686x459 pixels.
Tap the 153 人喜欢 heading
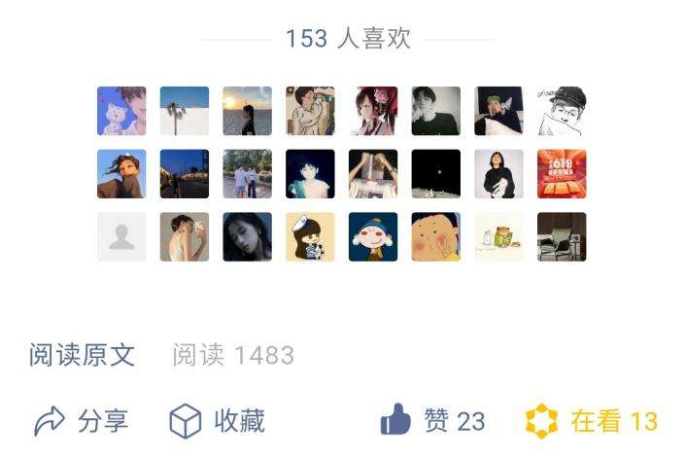pos(348,39)
